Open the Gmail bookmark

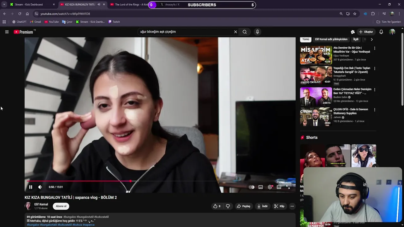pos(35,22)
